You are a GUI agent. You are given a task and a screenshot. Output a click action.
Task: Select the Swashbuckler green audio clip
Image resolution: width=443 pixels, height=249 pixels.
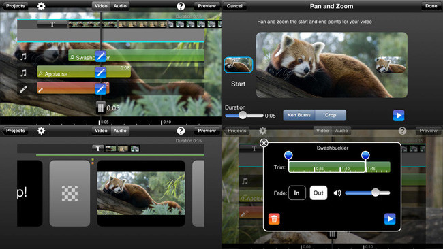coord(136,56)
